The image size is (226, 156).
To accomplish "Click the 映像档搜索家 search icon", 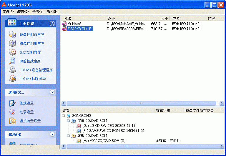I will coord(12,61).
